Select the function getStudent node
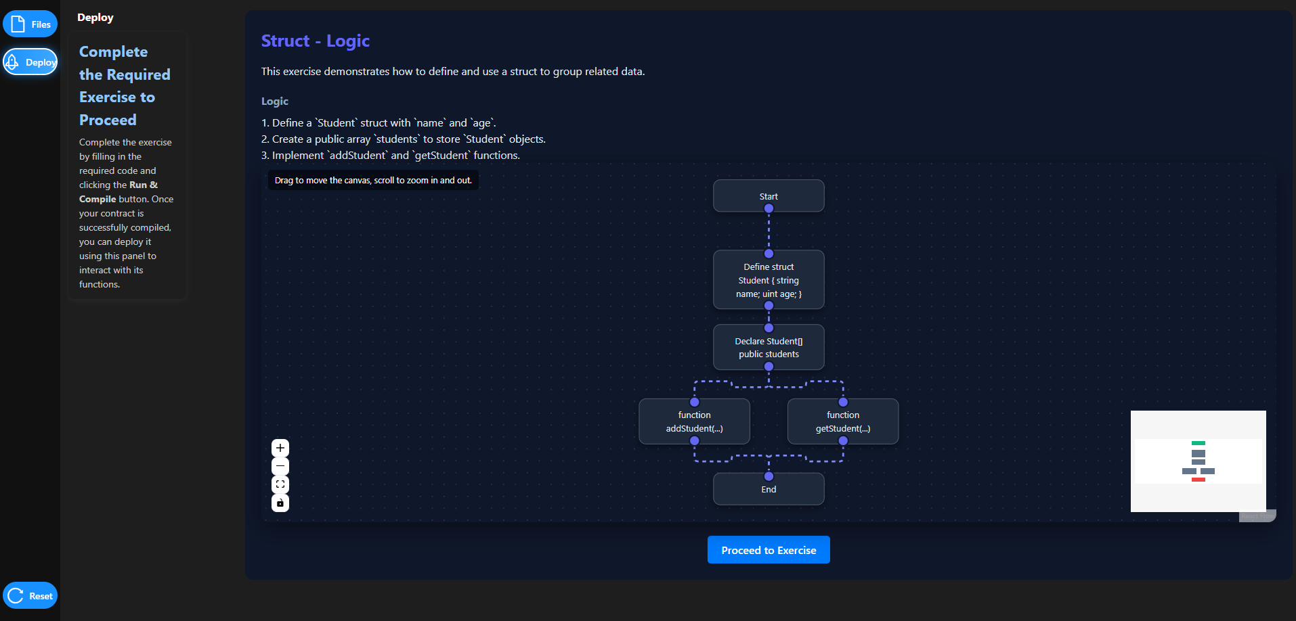The width and height of the screenshot is (1296, 621). (843, 421)
